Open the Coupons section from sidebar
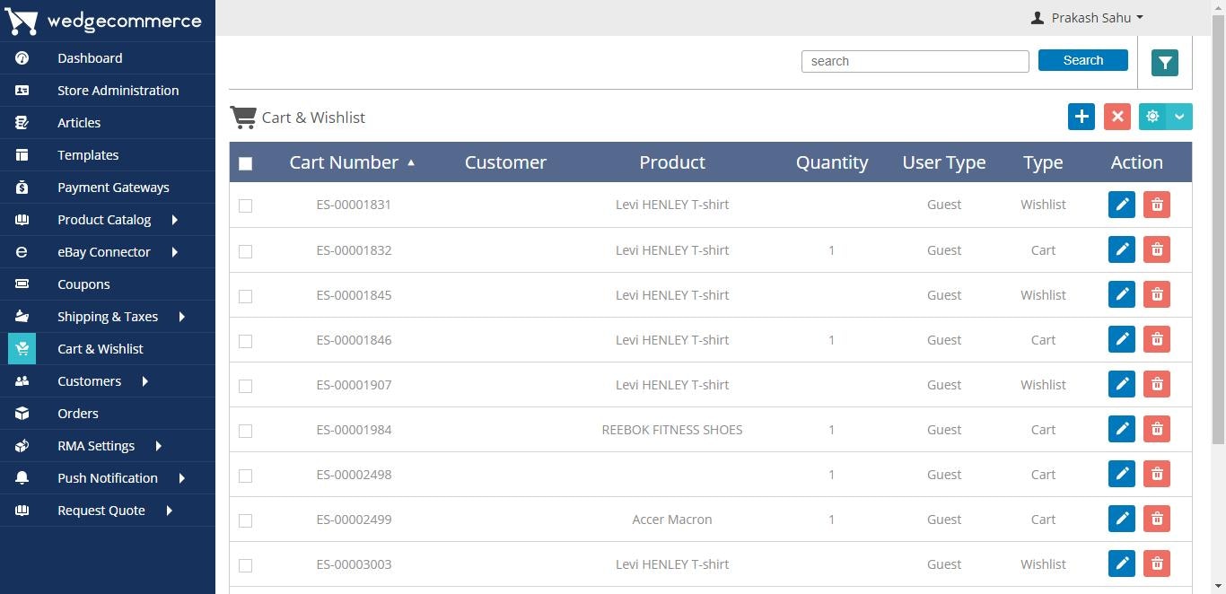The image size is (1226, 594). point(83,284)
